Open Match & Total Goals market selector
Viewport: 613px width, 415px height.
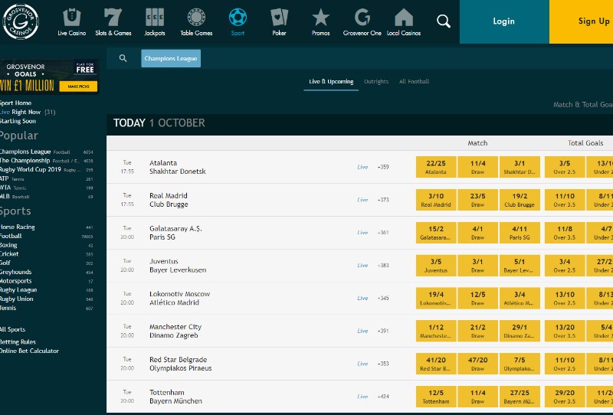click(583, 104)
